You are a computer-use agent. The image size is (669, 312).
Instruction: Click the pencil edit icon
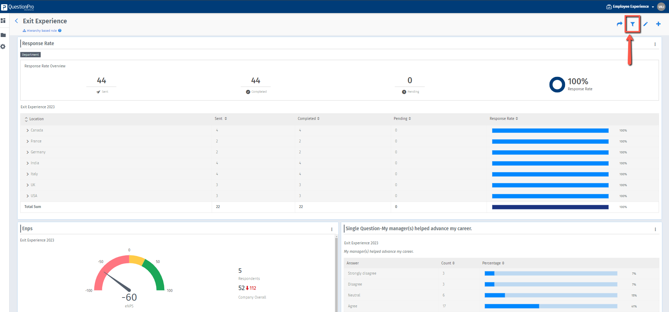pos(645,24)
